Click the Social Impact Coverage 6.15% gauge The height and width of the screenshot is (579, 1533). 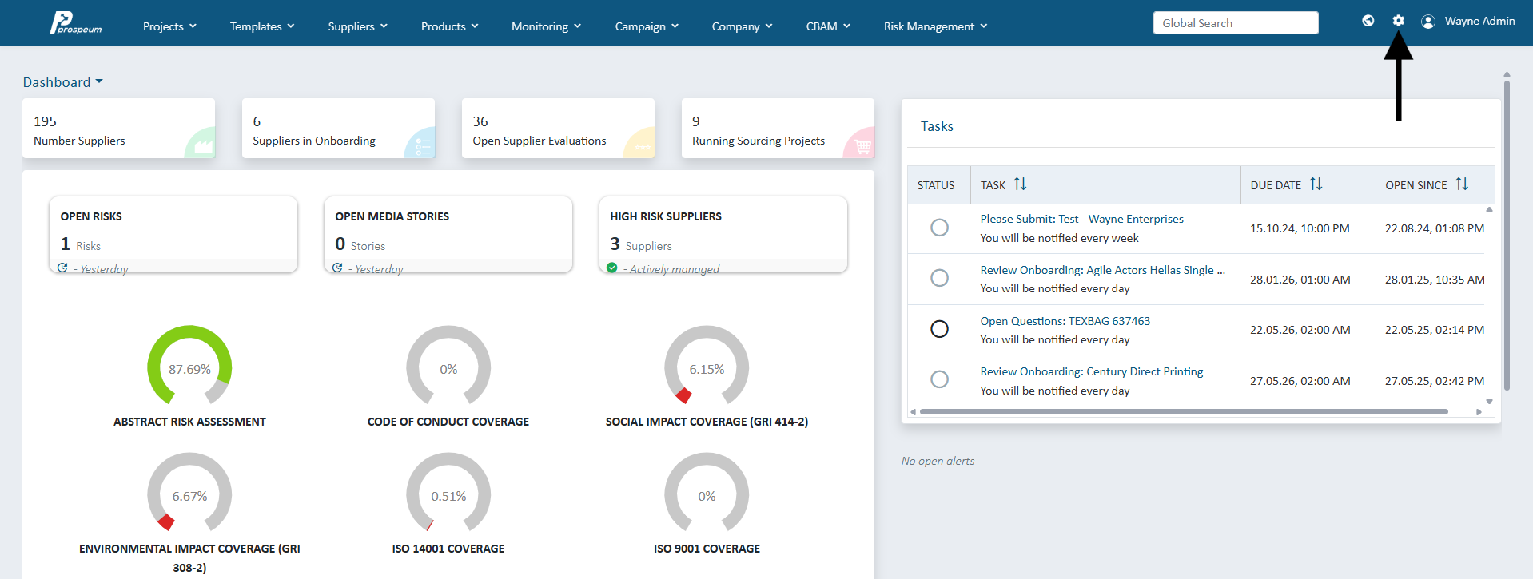pyautogui.click(x=707, y=365)
